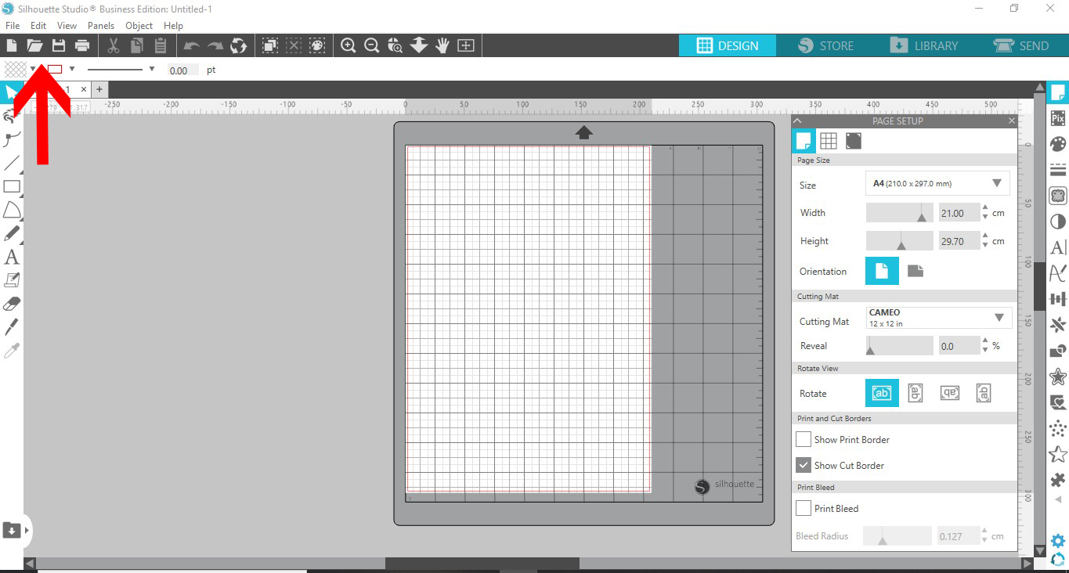Viewport: 1069px width, 573px height.
Task: Select the Freehand pencil tool
Action: pyautogui.click(x=12, y=233)
